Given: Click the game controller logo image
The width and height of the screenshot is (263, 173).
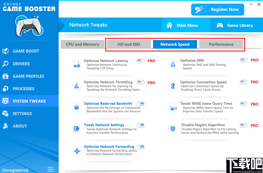Looking at the screenshot, I should pyautogui.click(x=29, y=26).
